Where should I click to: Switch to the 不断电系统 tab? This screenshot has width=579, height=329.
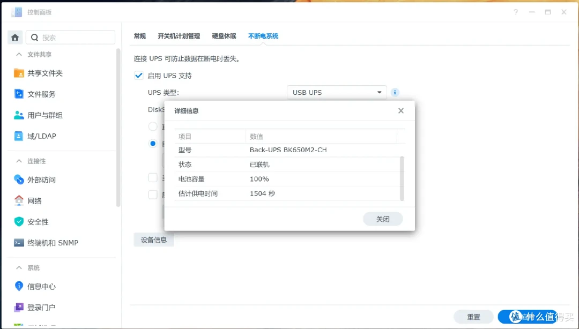(263, 36)
